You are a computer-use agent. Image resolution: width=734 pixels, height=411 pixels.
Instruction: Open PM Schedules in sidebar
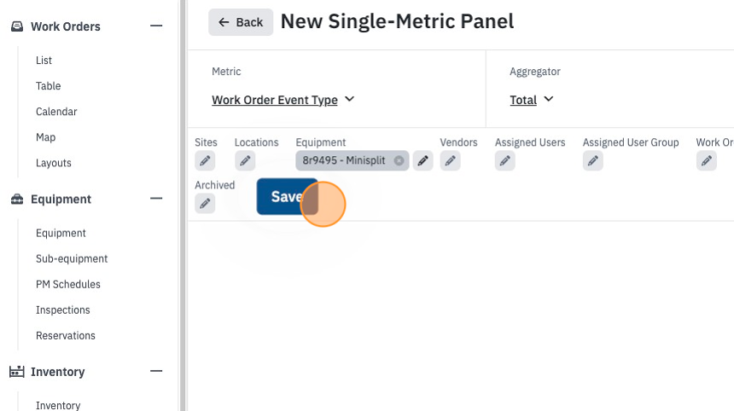(68, 284)
